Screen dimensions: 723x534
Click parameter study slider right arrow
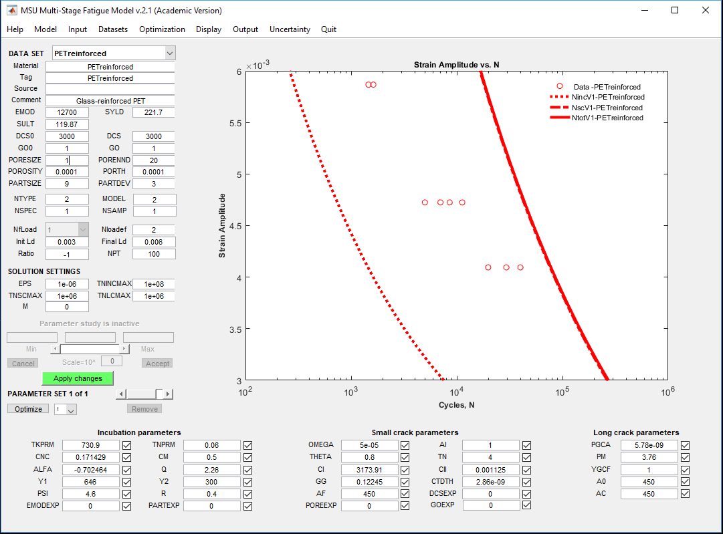(124, 349)
